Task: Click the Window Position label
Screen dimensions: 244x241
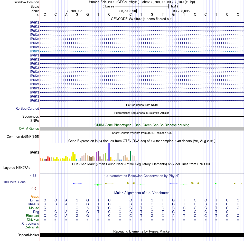Action: (x=27, y=2)
